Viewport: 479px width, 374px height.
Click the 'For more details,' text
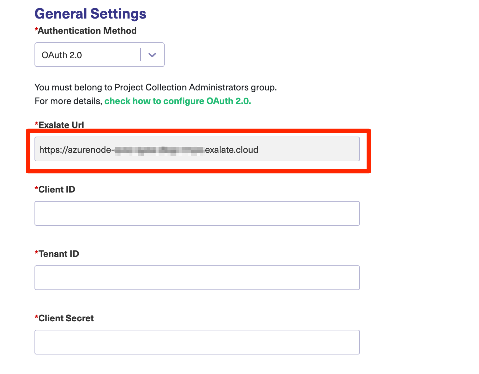68,101
